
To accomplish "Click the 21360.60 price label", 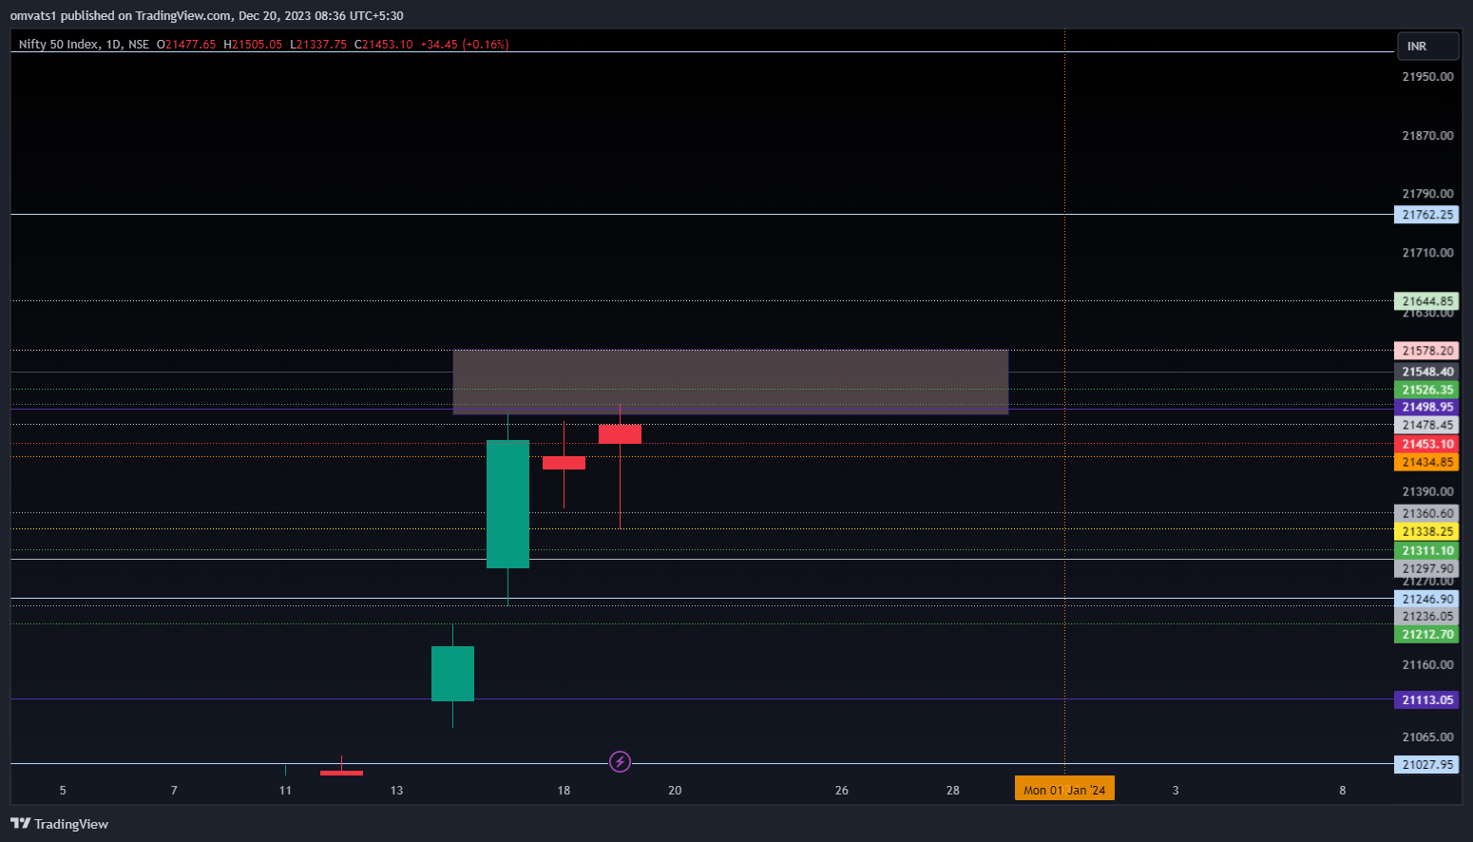I will [x=1426, y=513].
